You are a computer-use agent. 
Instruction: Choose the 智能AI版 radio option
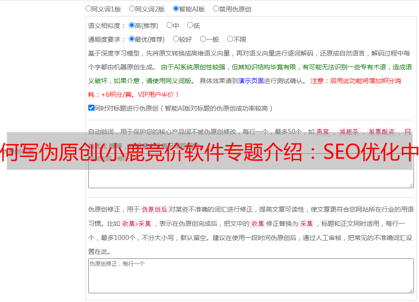click(x=176, y=9)
